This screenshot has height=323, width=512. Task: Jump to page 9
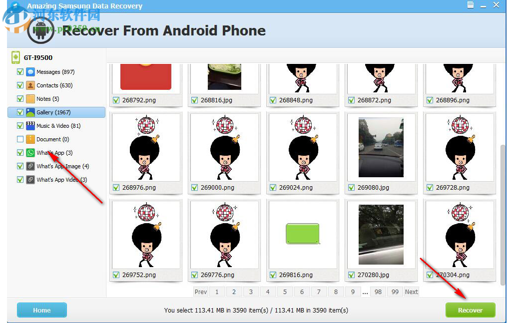pos(353,292)
